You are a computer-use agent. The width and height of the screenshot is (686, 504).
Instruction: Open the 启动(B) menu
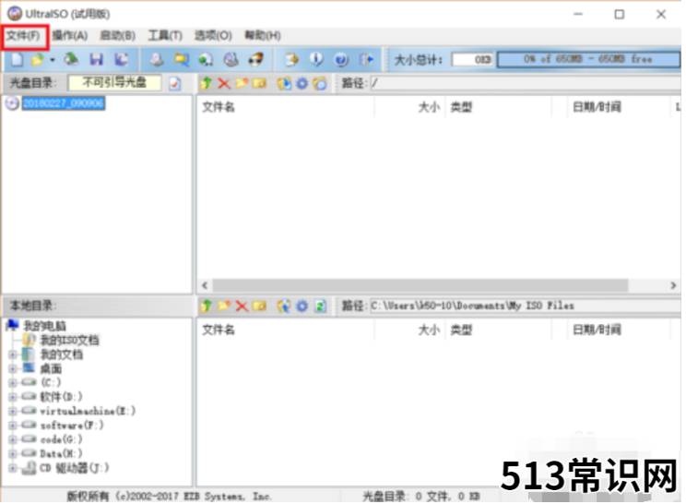coord(117,35)
